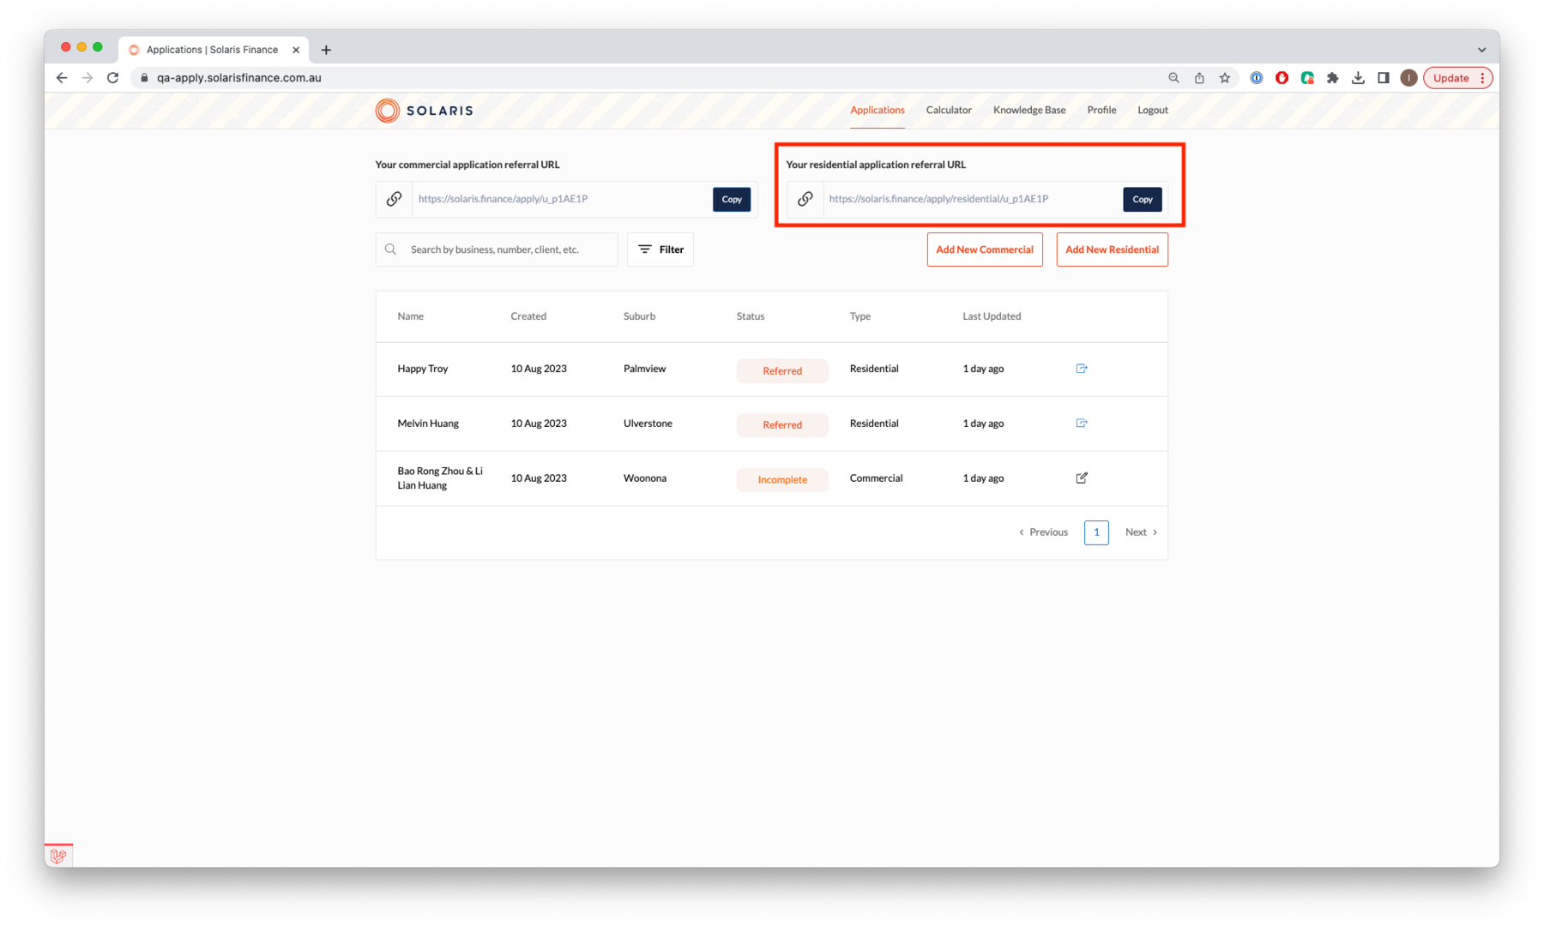1544x926 pixels.
Task: Go to the Next page
Action: [x=1141, y=532]
